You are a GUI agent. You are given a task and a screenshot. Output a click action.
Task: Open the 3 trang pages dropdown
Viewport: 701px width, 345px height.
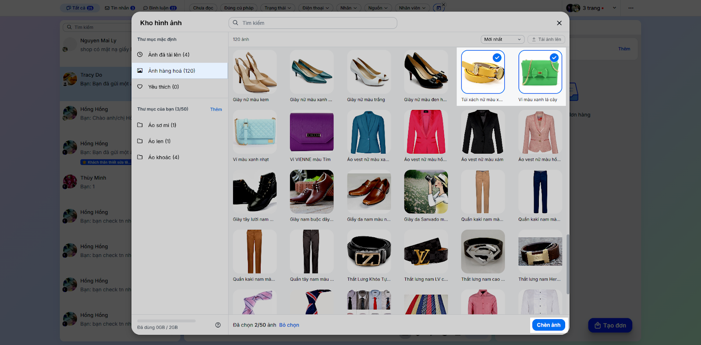pos(591,8)
